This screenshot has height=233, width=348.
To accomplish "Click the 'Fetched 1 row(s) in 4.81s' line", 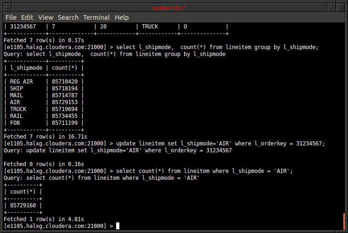I will tap(44, 219).
